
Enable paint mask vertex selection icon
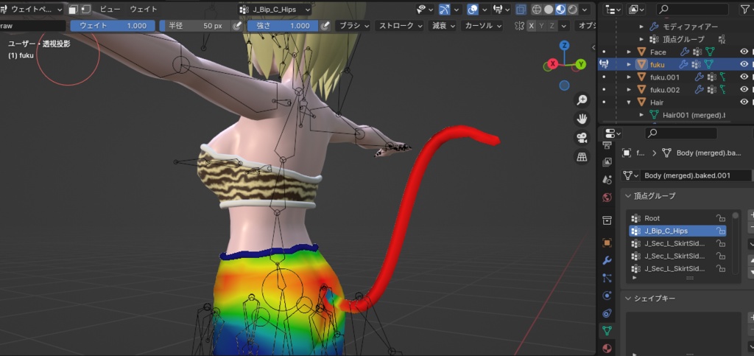[85, 9]
